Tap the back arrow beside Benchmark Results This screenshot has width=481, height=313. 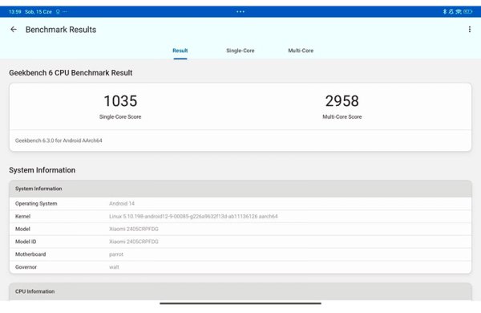point(14,30)
